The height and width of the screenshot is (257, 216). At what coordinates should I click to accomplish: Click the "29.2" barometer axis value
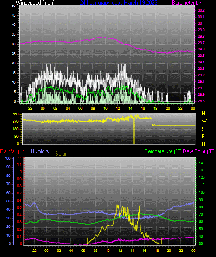click(201, 75)
